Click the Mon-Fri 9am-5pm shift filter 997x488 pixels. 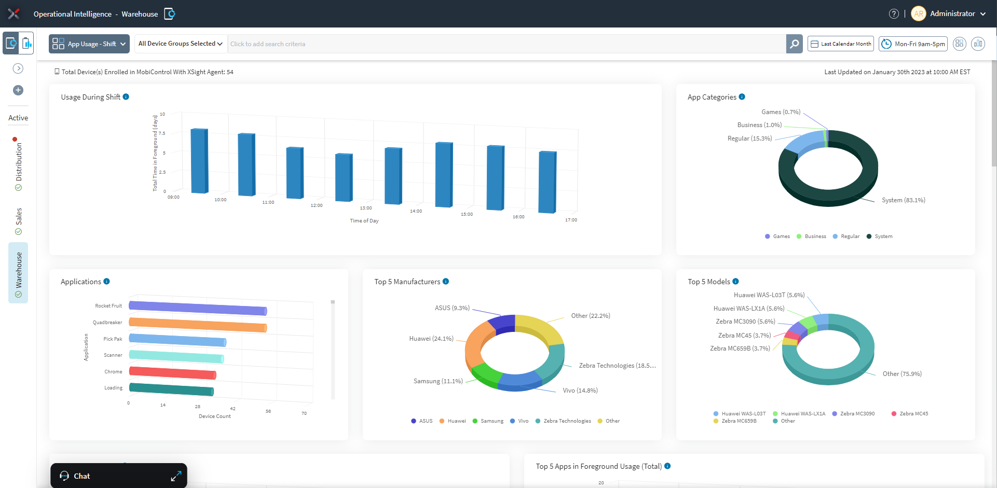[x=912, y=44]
